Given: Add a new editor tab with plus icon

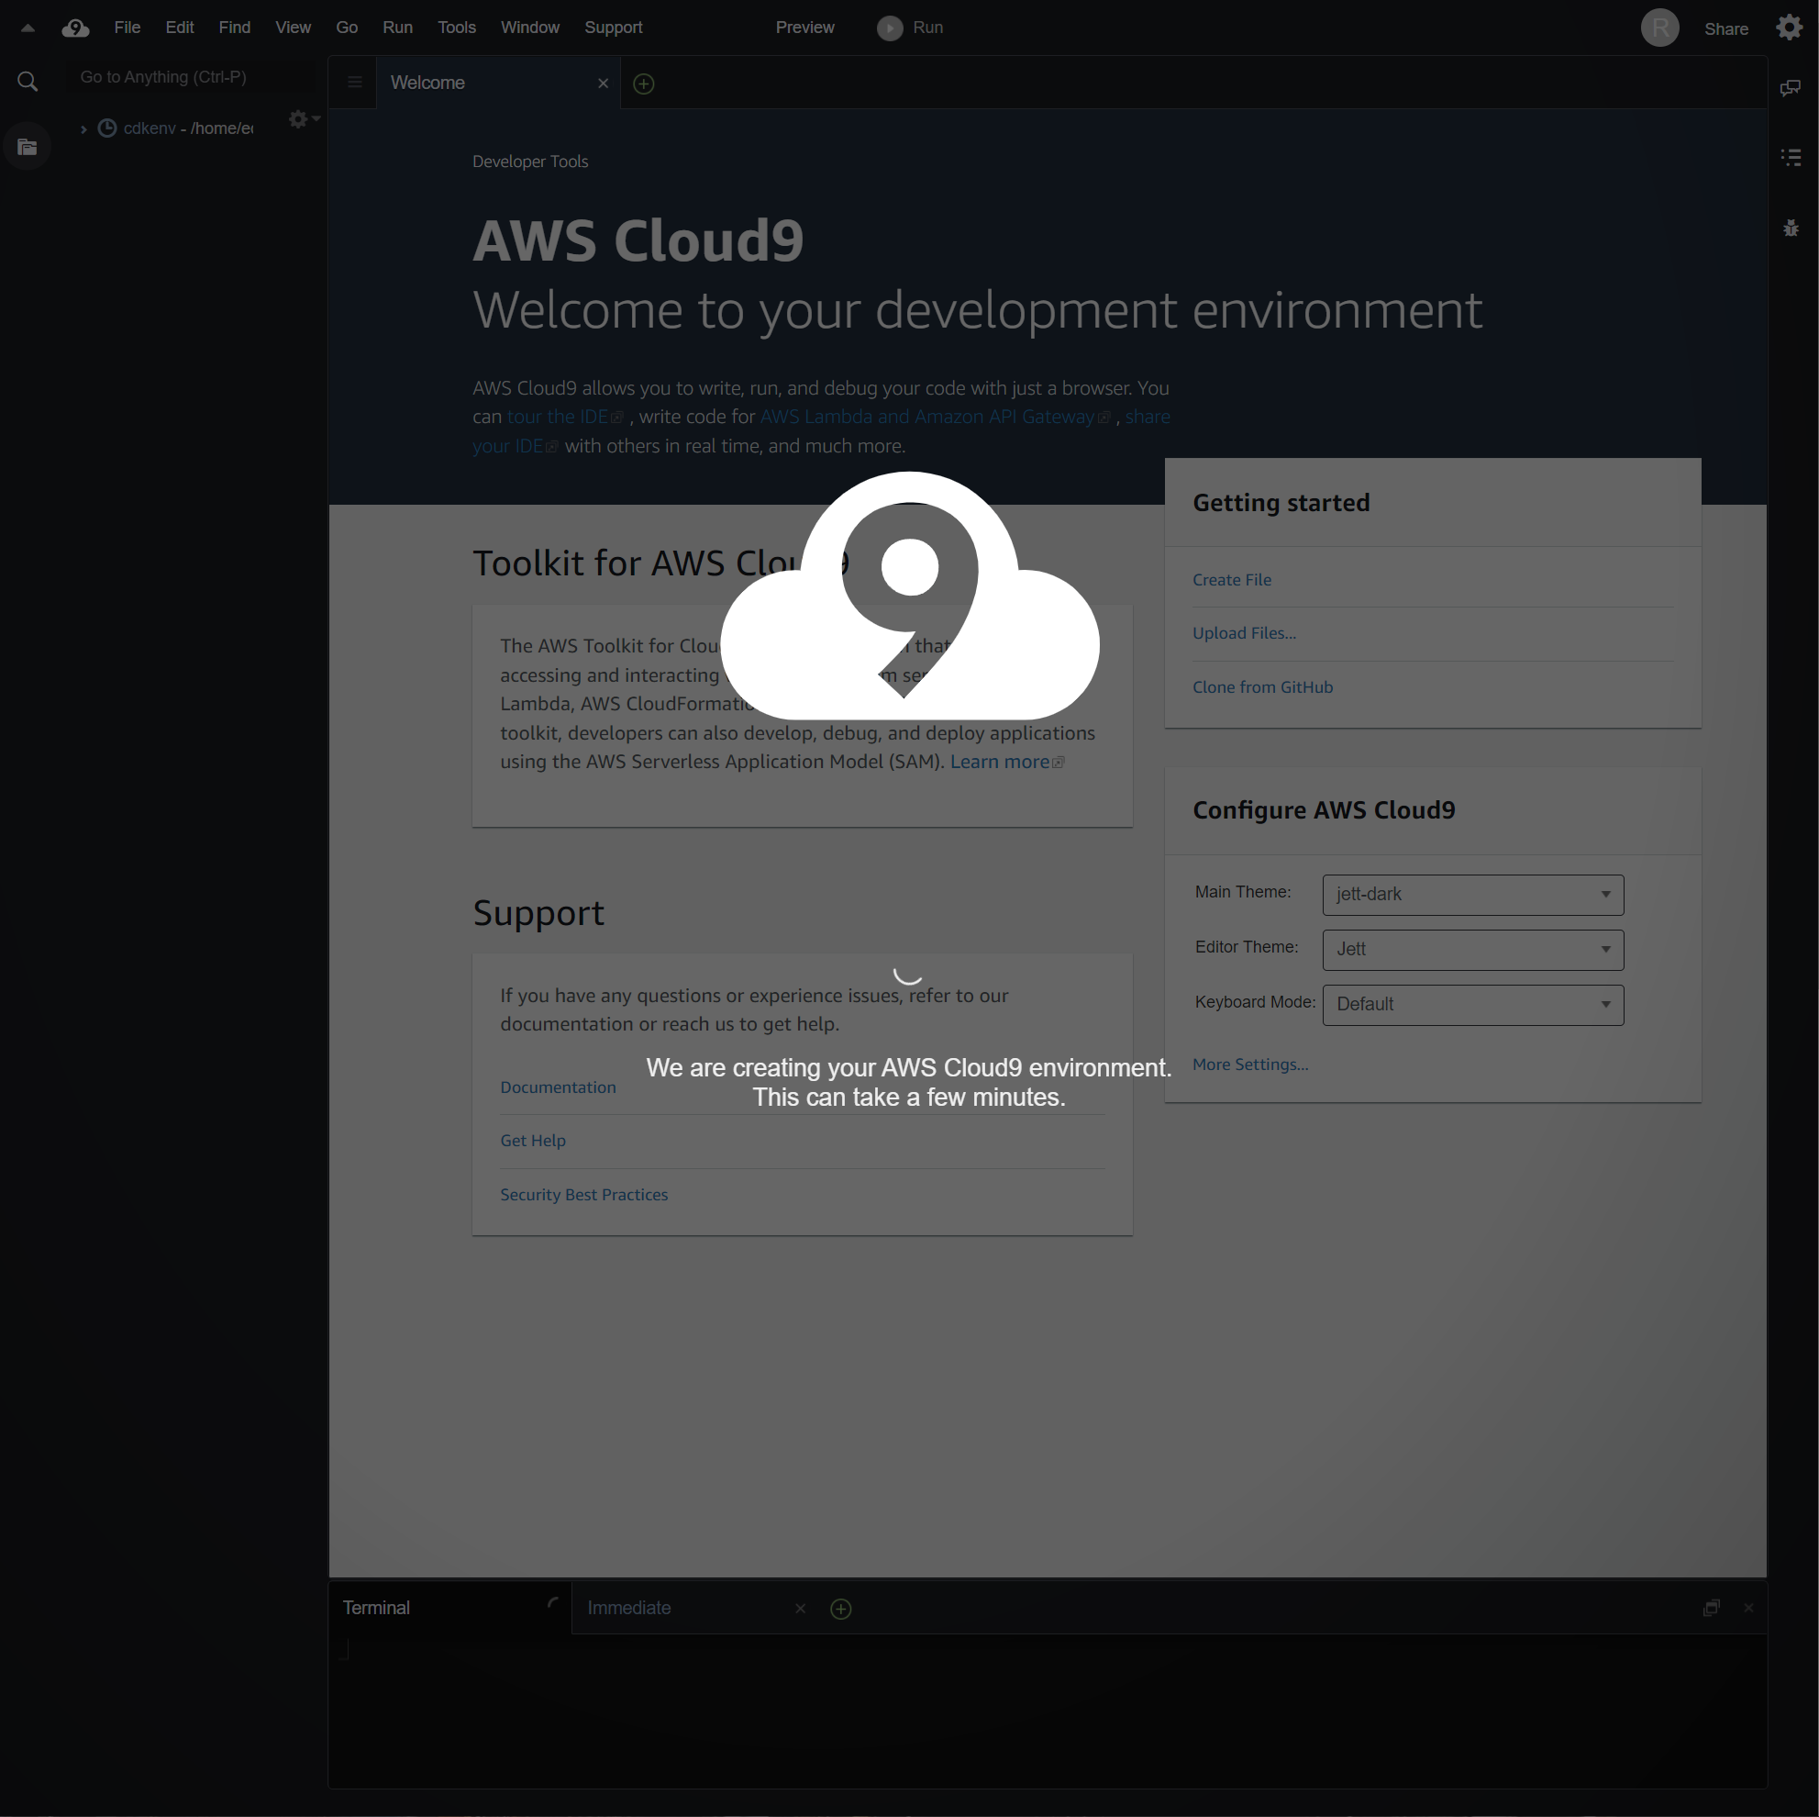Looking at the screenshot, I should 643,84.
